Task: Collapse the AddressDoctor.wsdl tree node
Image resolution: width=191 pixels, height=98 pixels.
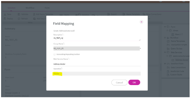Action: pyautogui.click(x=167, y=56)
